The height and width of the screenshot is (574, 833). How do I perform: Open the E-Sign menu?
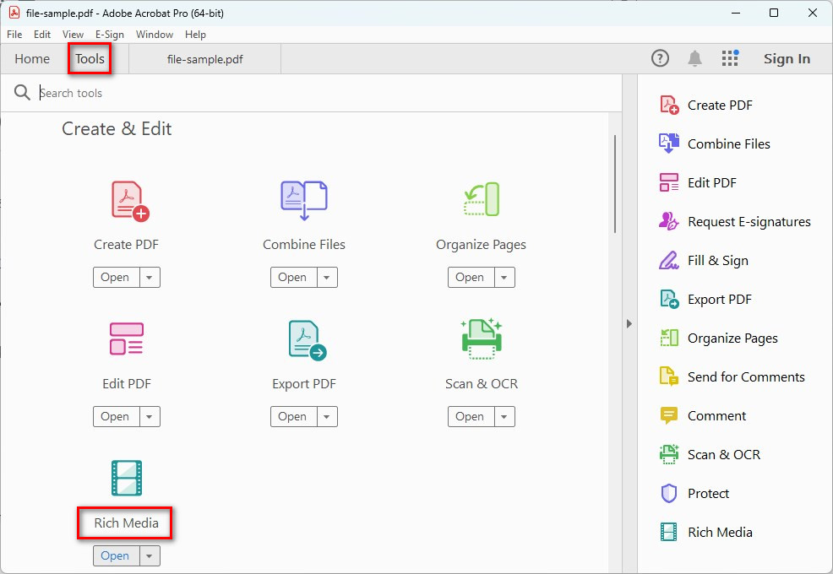[110, 35]
